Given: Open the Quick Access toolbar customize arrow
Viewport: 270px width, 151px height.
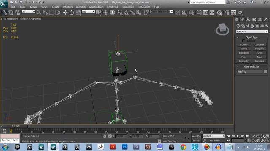Looking at the screenshot, I should tap(44, 2).
